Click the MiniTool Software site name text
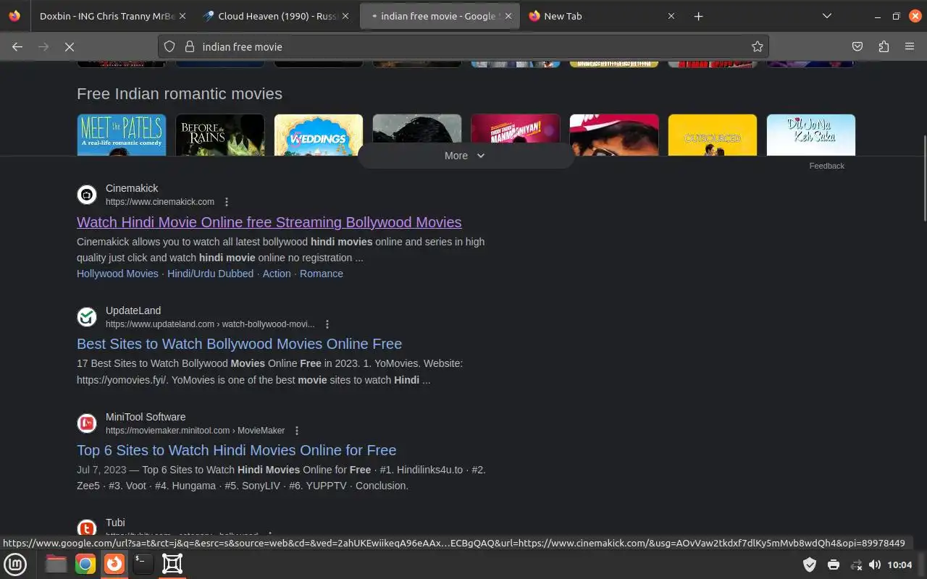927x579 pixels. [x=146, y=417]
